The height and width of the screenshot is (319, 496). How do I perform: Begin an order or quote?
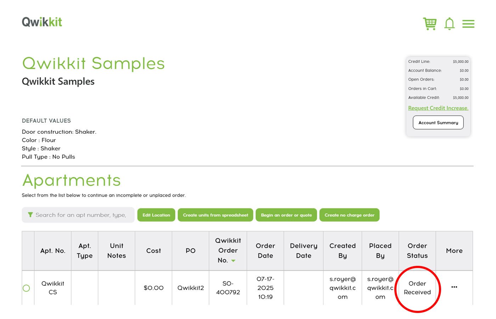286,215
